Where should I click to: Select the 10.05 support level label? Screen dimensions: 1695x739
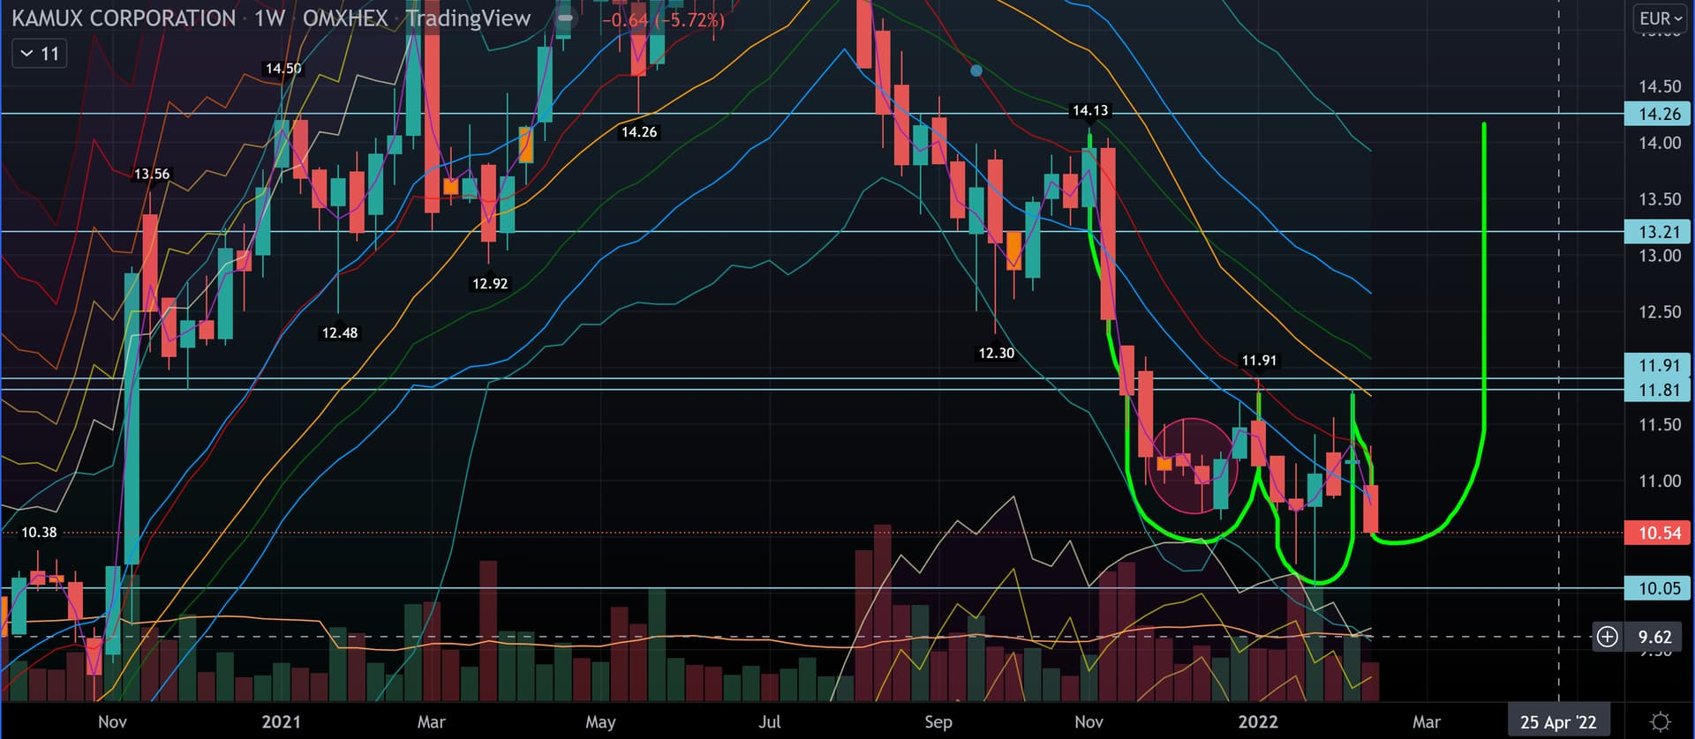[1659, 588]
